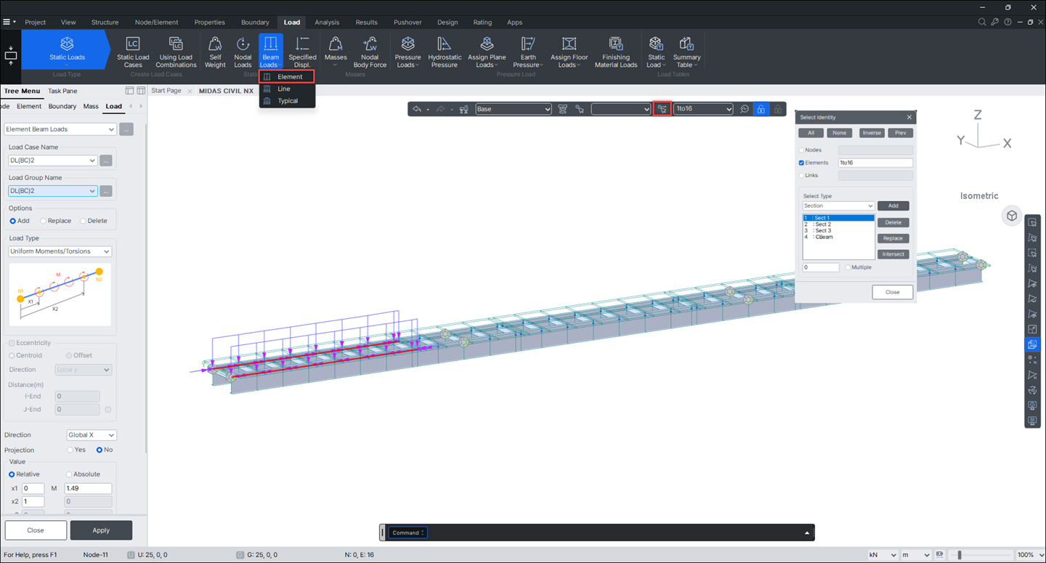The height and width of the screenshot is (563, 1046).
Task: Click the Intersect button
Action: 893,254
